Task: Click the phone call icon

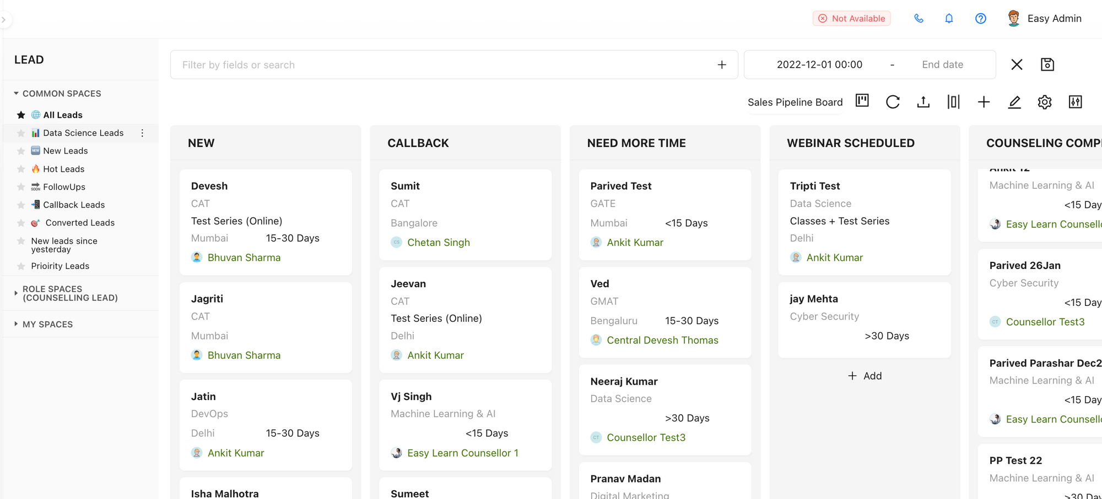Action: (919, 19)
